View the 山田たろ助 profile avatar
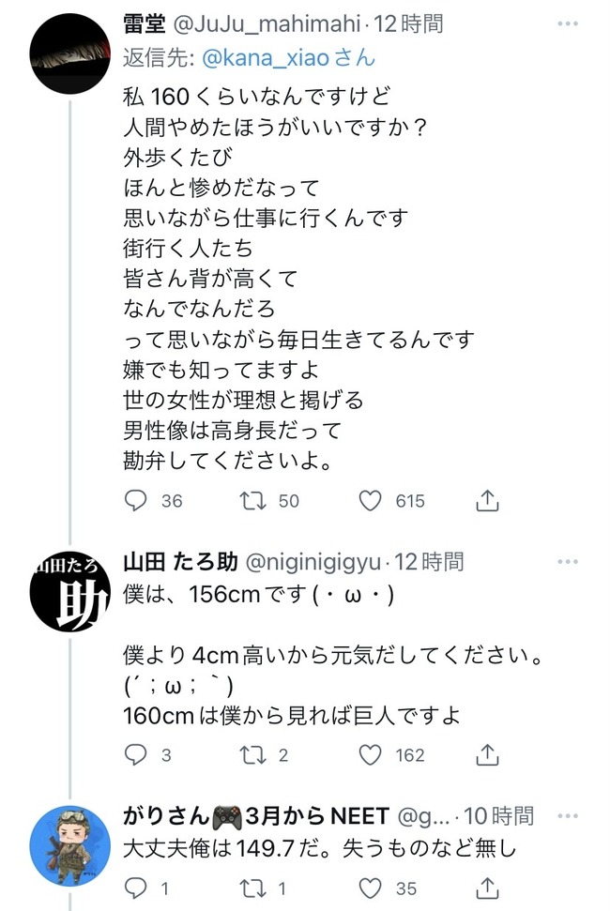 pos(69,592)
